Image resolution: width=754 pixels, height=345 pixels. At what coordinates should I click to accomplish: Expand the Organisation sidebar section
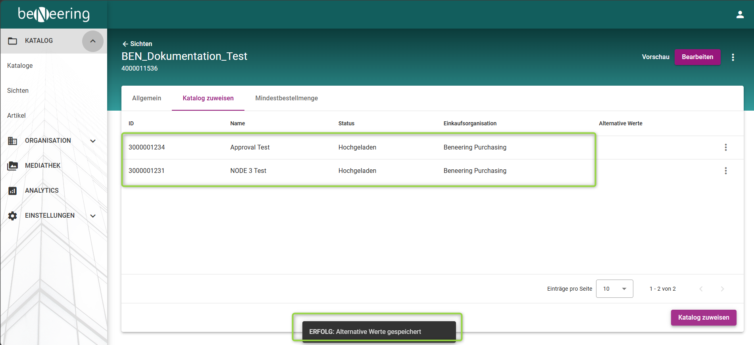93,141
